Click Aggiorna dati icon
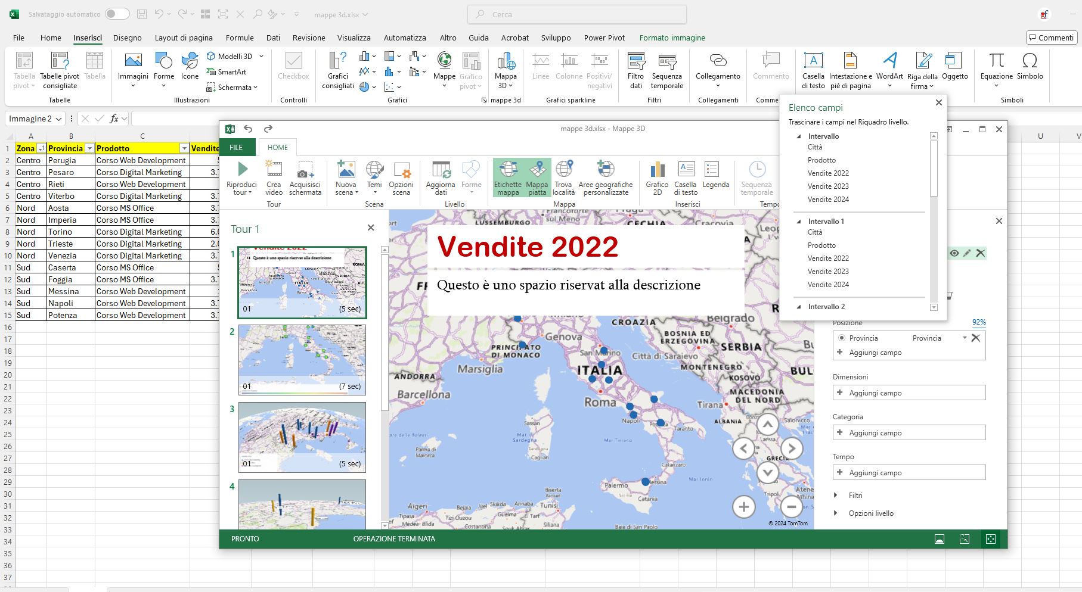The image size is (1082, 592). 441,169
